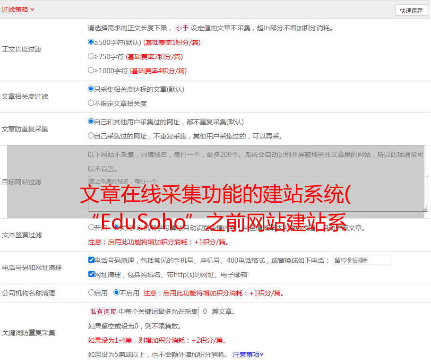Click the red 基础费率1积分/篇 note
431x363 pixels.
(172, 43)
